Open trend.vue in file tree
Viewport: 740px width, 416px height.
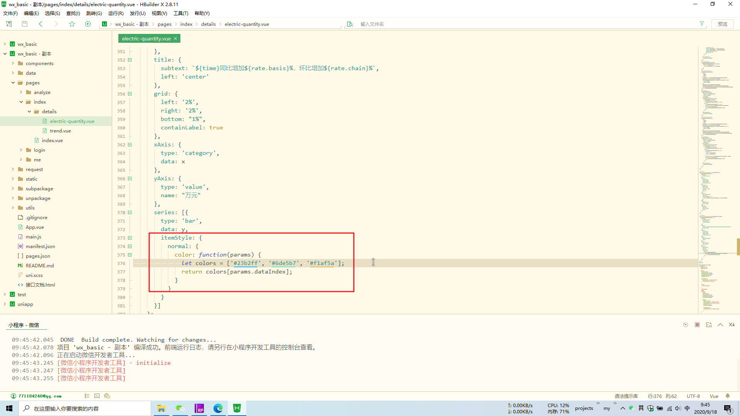click(60, 131)
